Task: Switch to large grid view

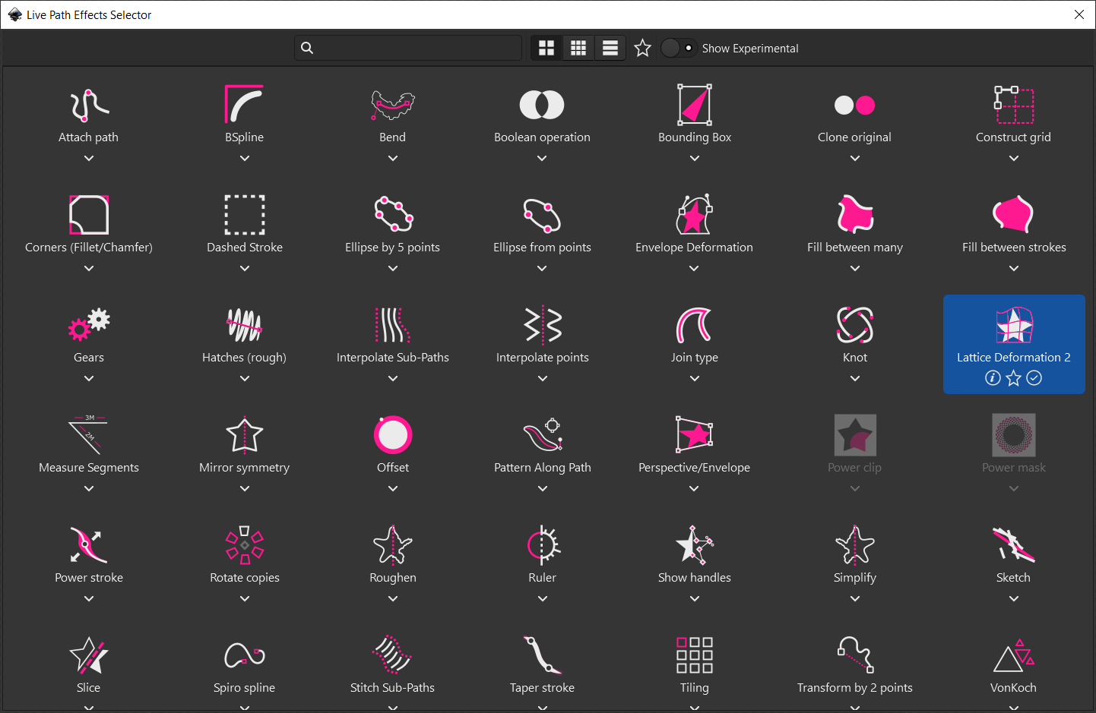Action: [546, 48]
